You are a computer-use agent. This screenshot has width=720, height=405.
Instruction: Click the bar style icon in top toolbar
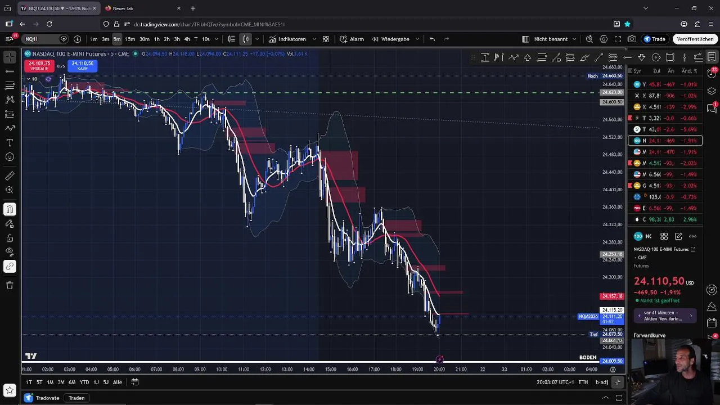coord(231,39)
